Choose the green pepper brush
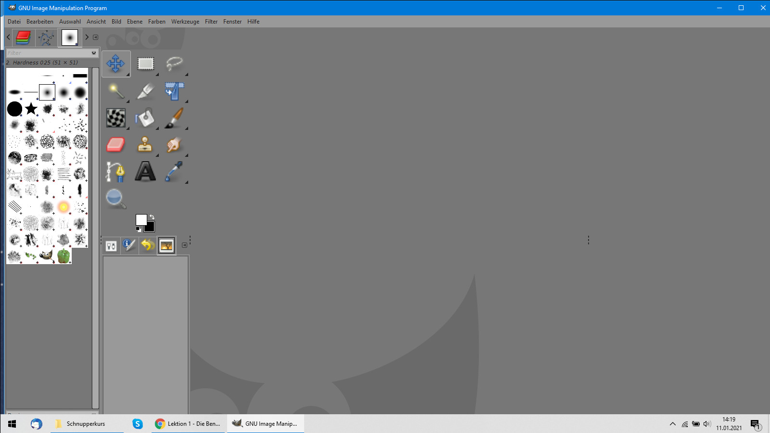The height and width of the screenshot is (433, 770). [64, 256]
